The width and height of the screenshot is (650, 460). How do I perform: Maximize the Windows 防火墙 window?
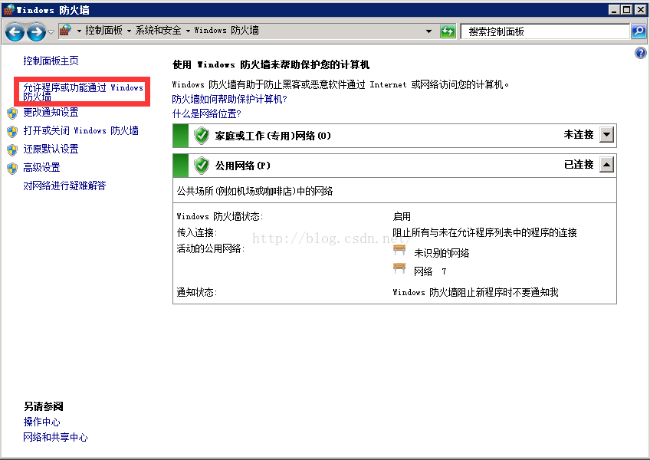click(627, 9)
